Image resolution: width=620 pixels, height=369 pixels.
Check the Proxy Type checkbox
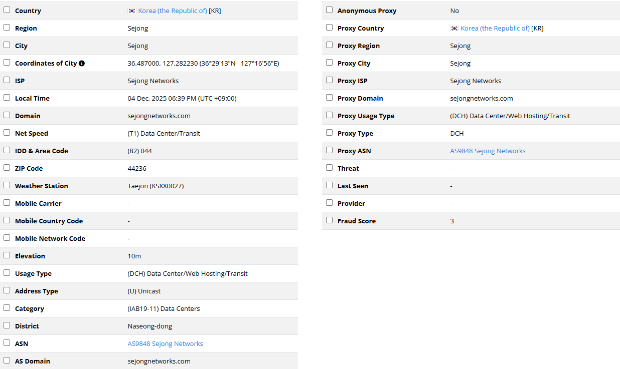(330, 133)
